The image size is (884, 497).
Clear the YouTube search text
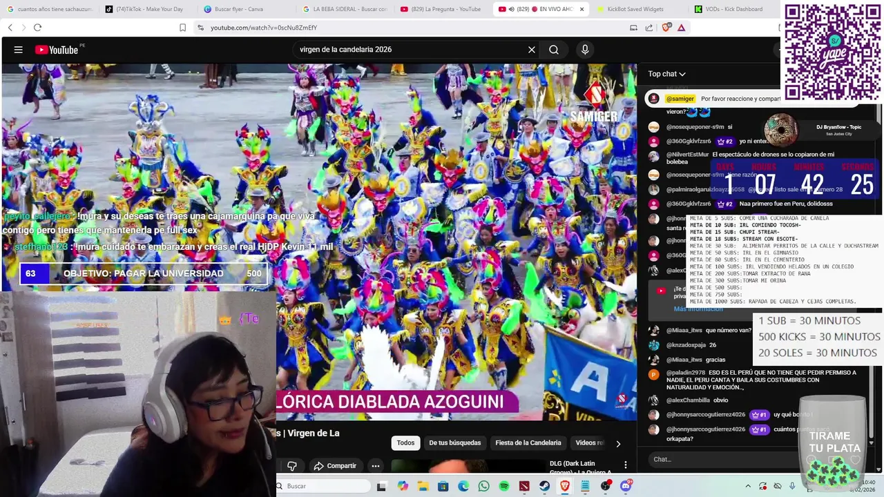point(532,50)
